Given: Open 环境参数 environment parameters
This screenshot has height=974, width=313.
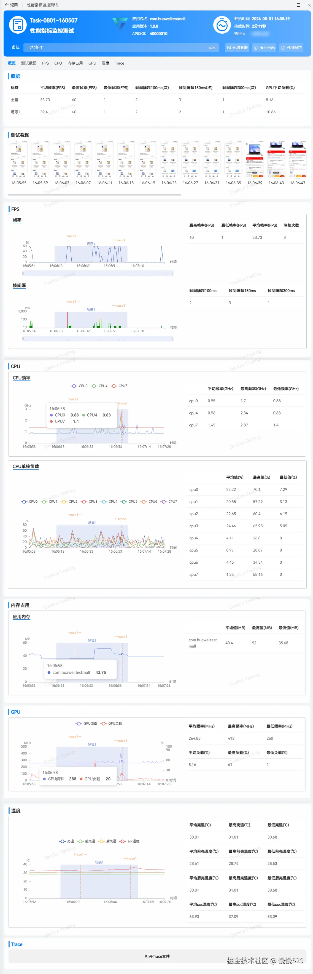Looking at the screenshot, I should (x=237, y=48).
